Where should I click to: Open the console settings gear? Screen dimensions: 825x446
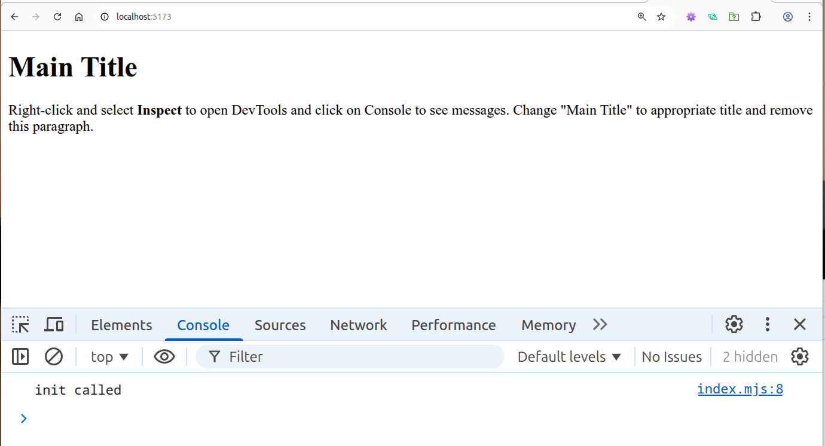tap(799, 356)
